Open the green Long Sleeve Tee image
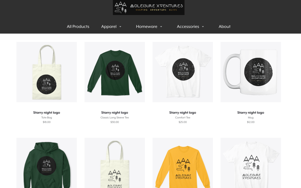The image size is (301, 188). coord(114,72)
